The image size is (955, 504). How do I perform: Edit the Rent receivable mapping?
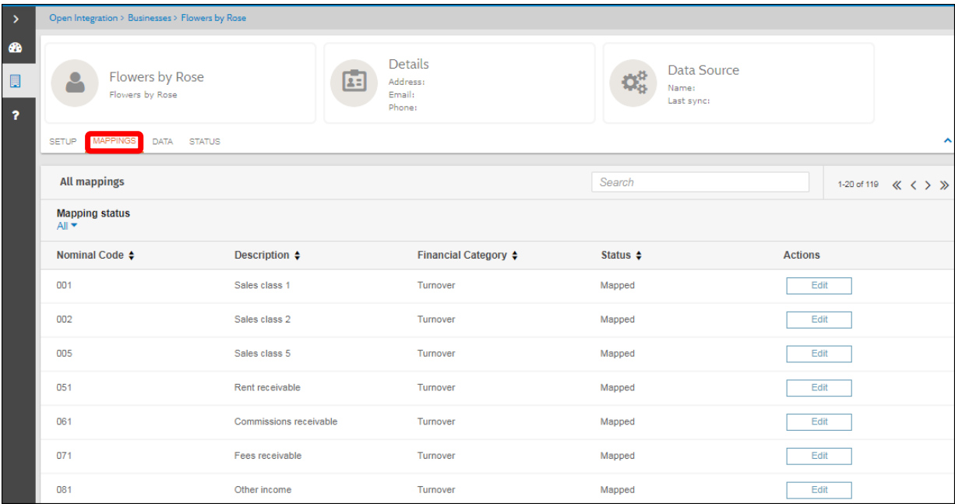pyautogui.click(x=819, y=388)
